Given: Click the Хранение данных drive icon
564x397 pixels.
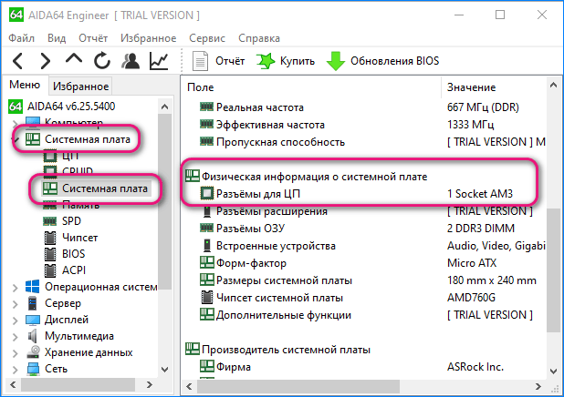Looking at the screenshot, I should [x=33, y=352].
